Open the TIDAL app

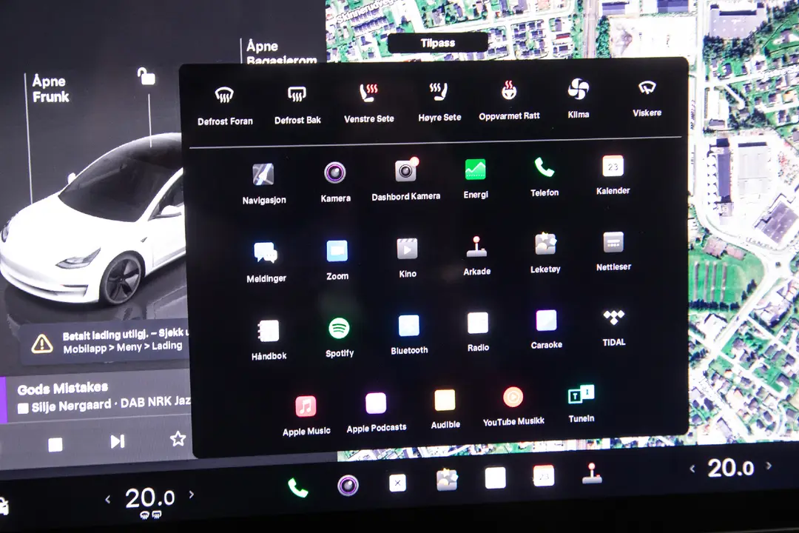613,328
